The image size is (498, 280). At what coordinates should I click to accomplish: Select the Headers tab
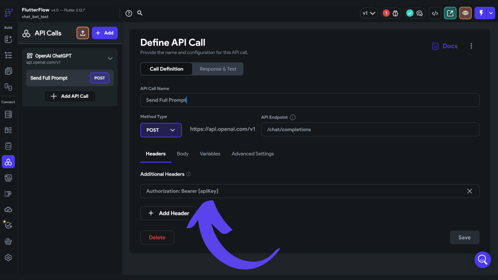[x=156, y=154]
